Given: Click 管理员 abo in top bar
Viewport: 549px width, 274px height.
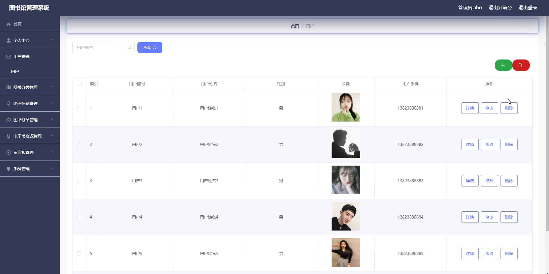Looking at the screenshot, I should click(x=470, y=8).
